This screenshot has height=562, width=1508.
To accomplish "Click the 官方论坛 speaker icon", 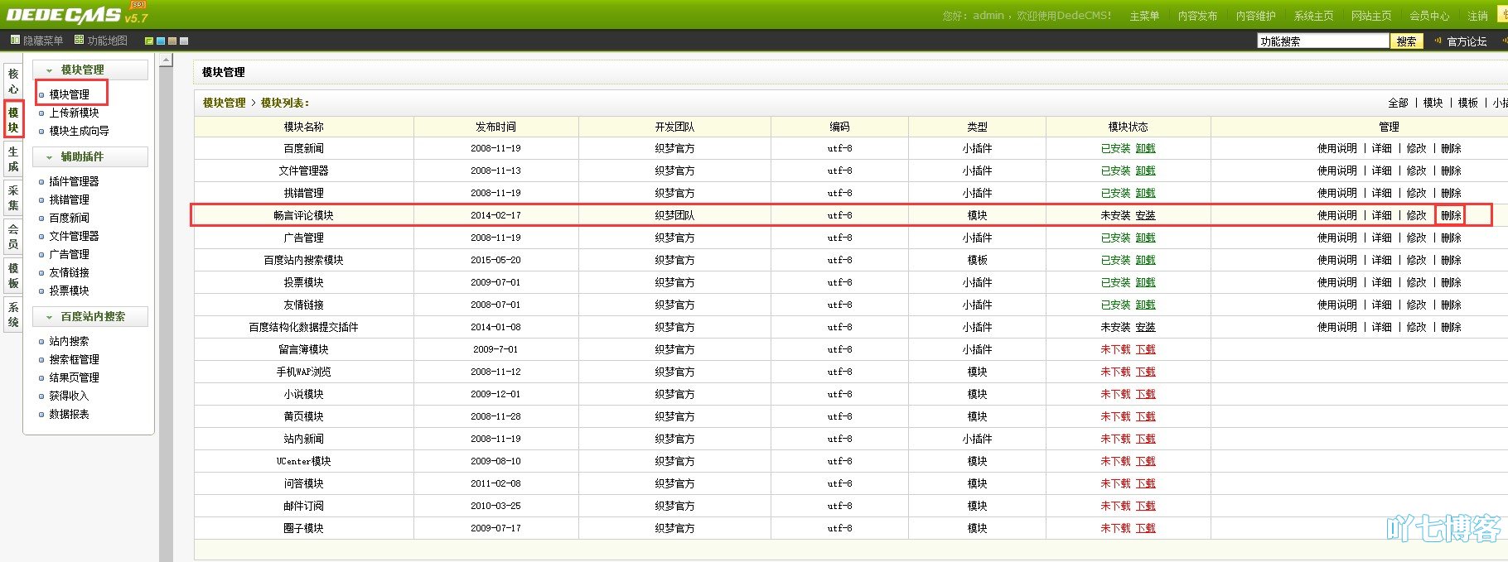I will click(x=1438, y=41).
